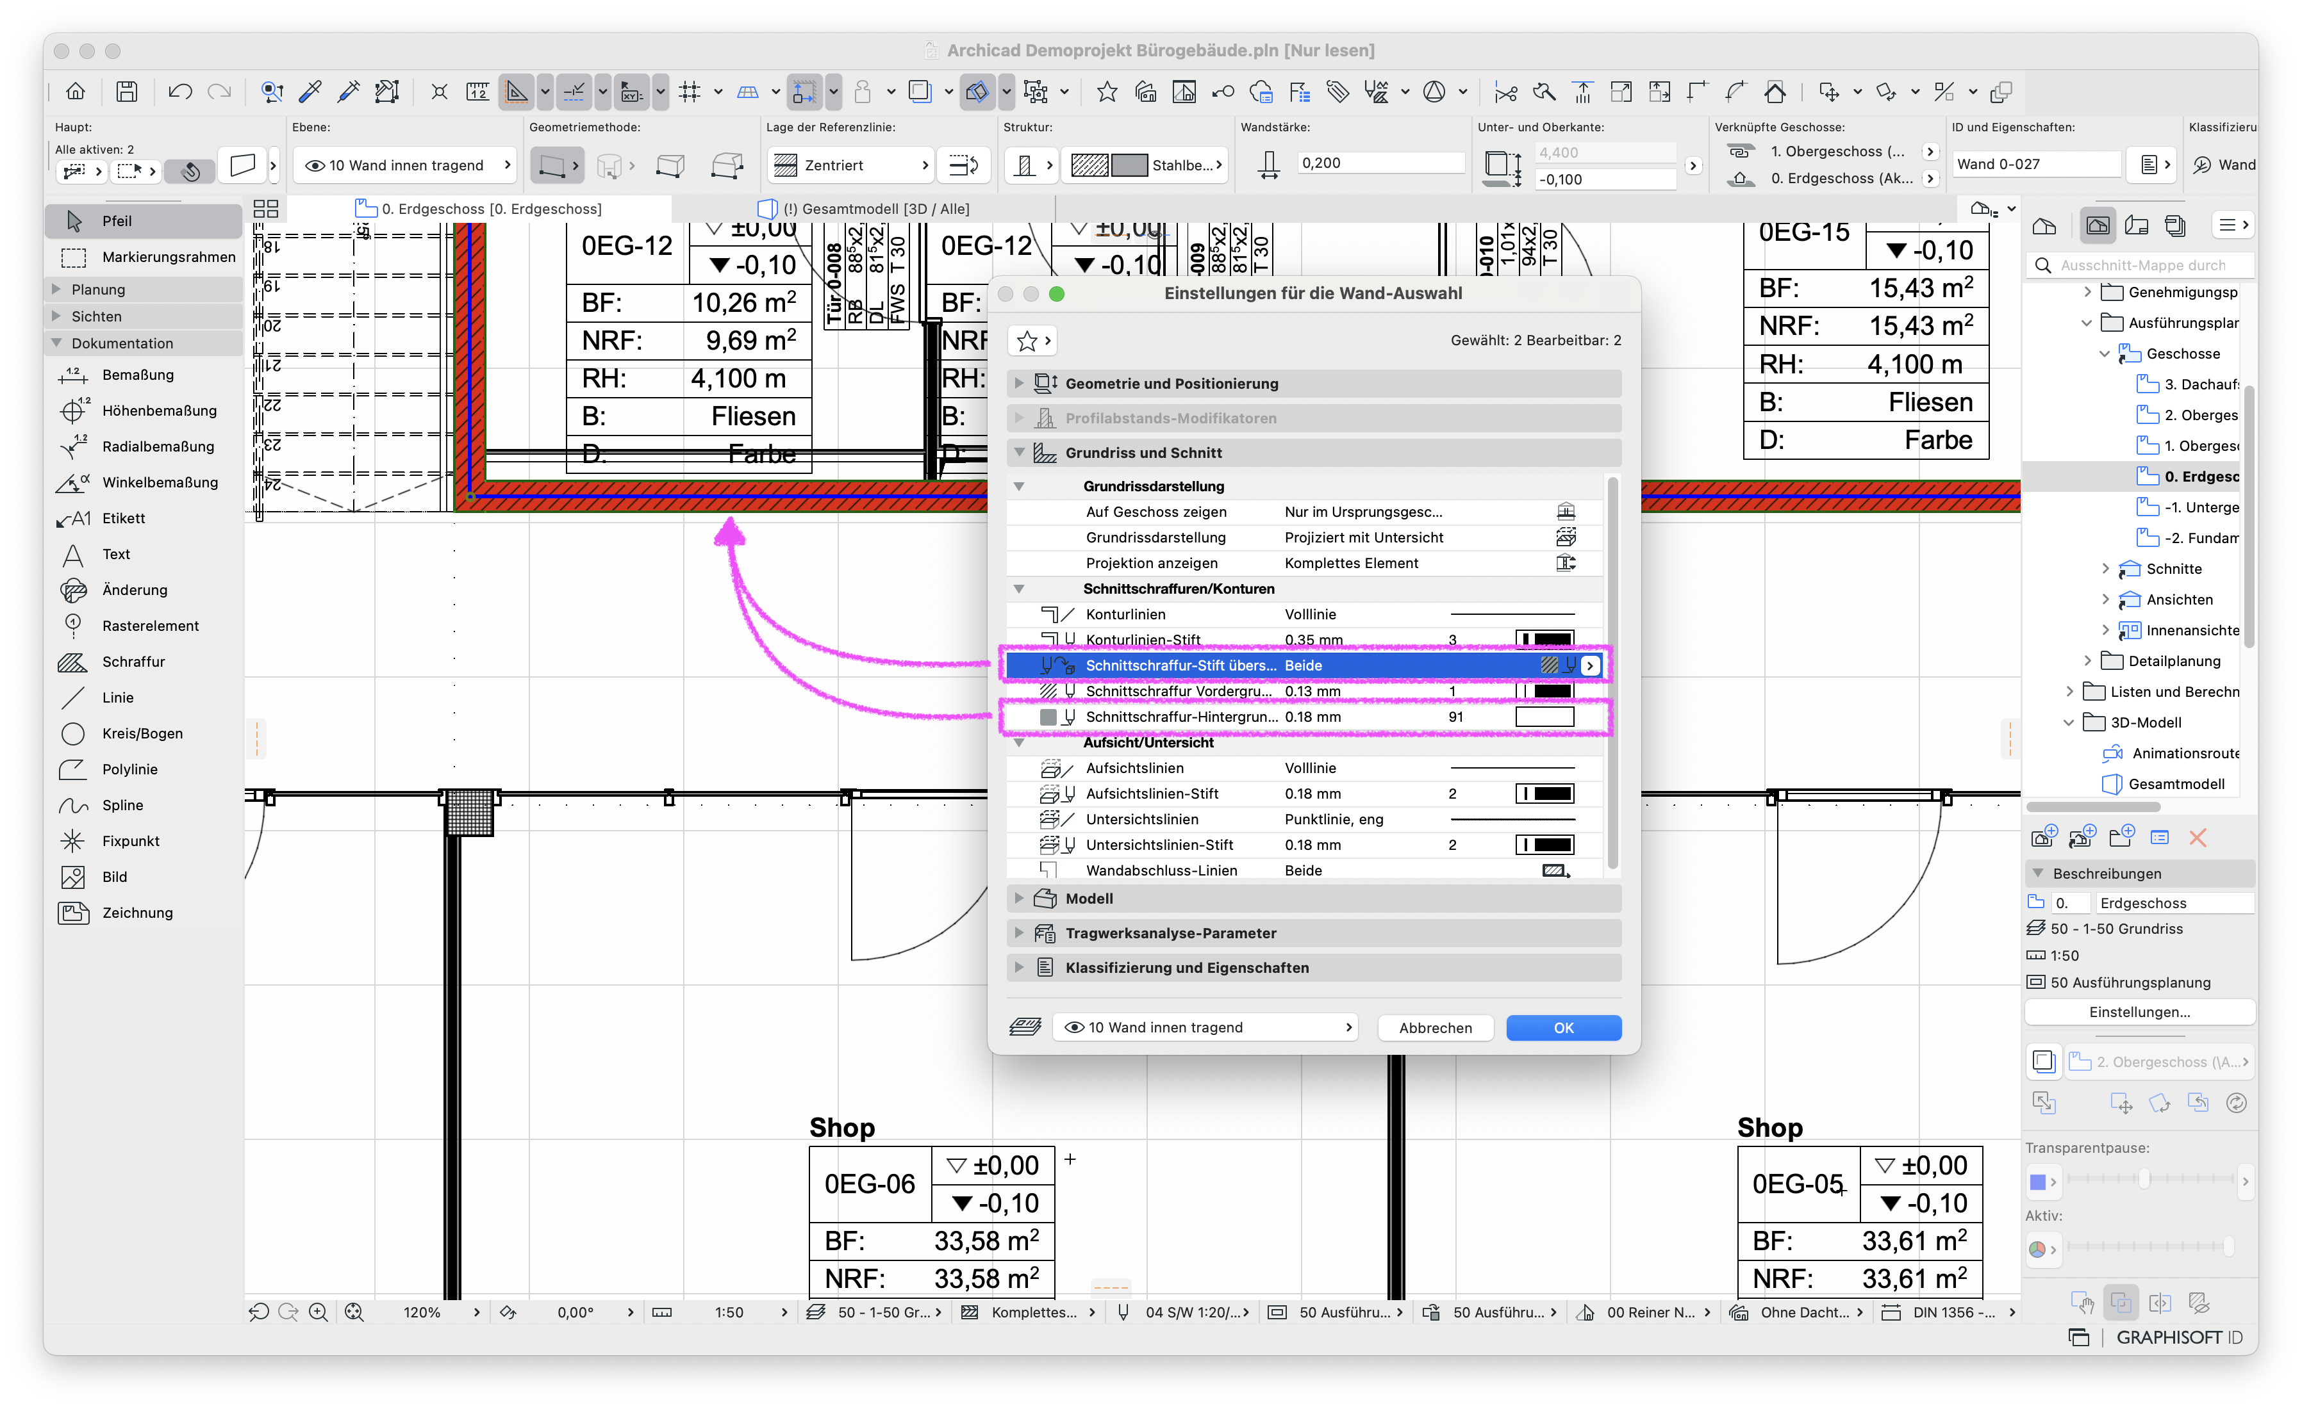Switch to 0. Erdgeschoss floor plan tab

479,209
